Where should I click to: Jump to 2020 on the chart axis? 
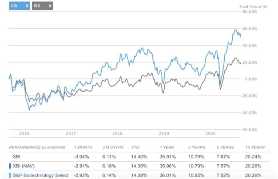210,133
